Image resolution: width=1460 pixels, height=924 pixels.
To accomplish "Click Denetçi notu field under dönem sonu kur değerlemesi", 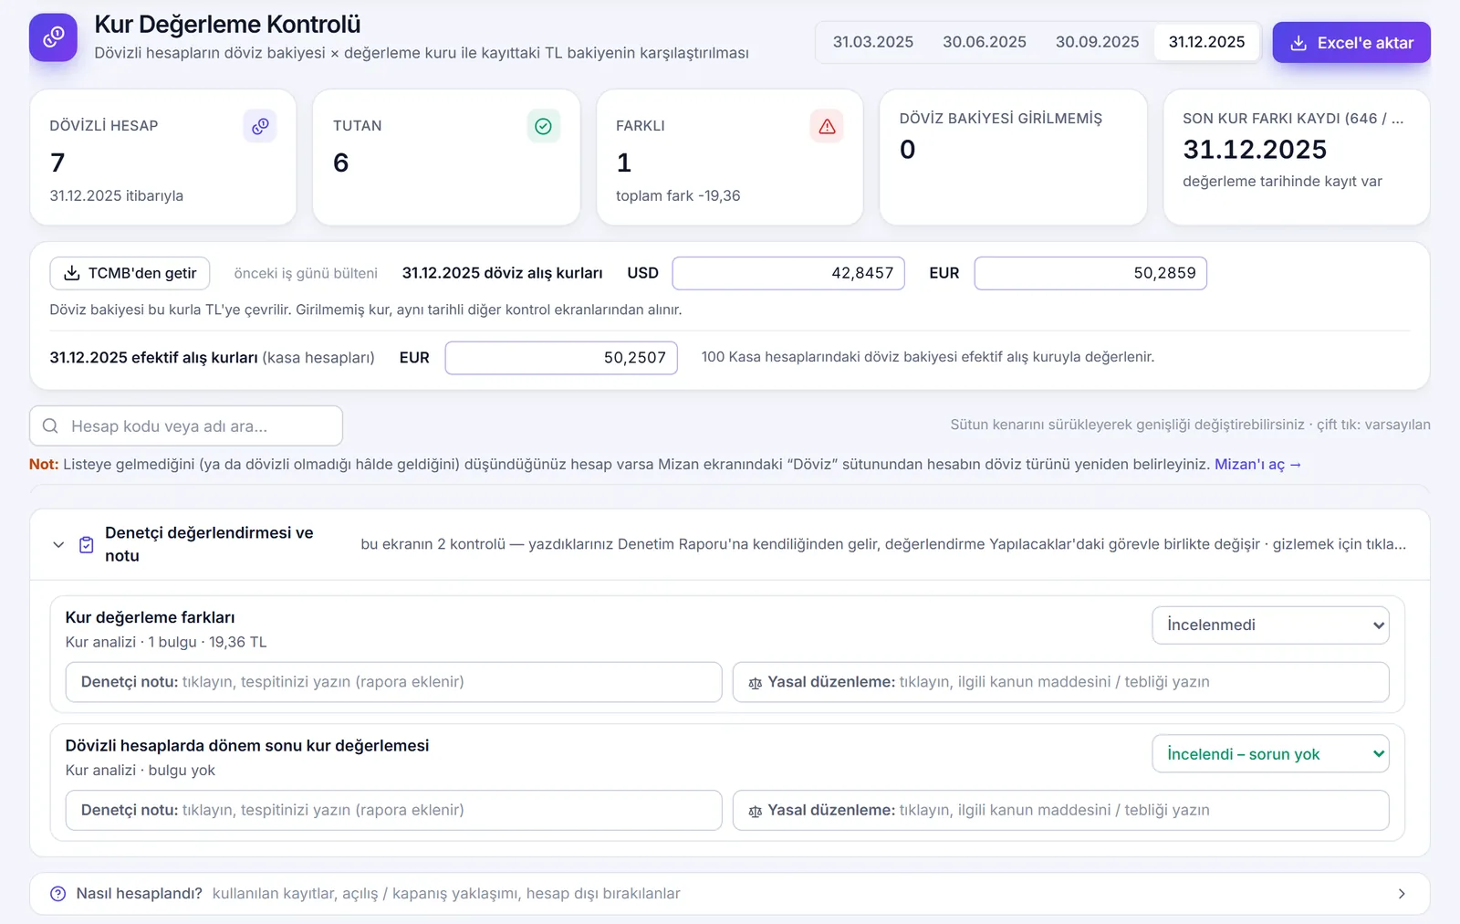I will click(393, 810).
